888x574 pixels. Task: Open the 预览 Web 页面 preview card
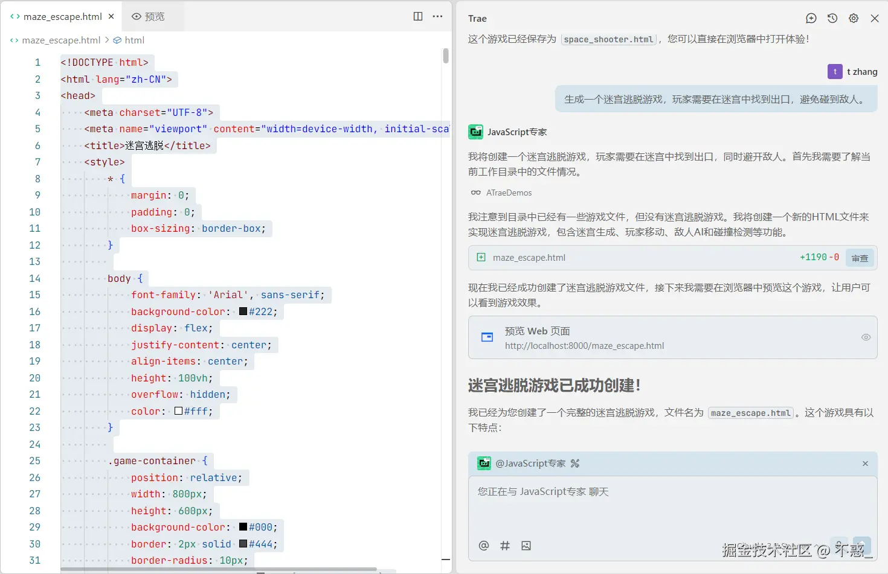point(672,337)
